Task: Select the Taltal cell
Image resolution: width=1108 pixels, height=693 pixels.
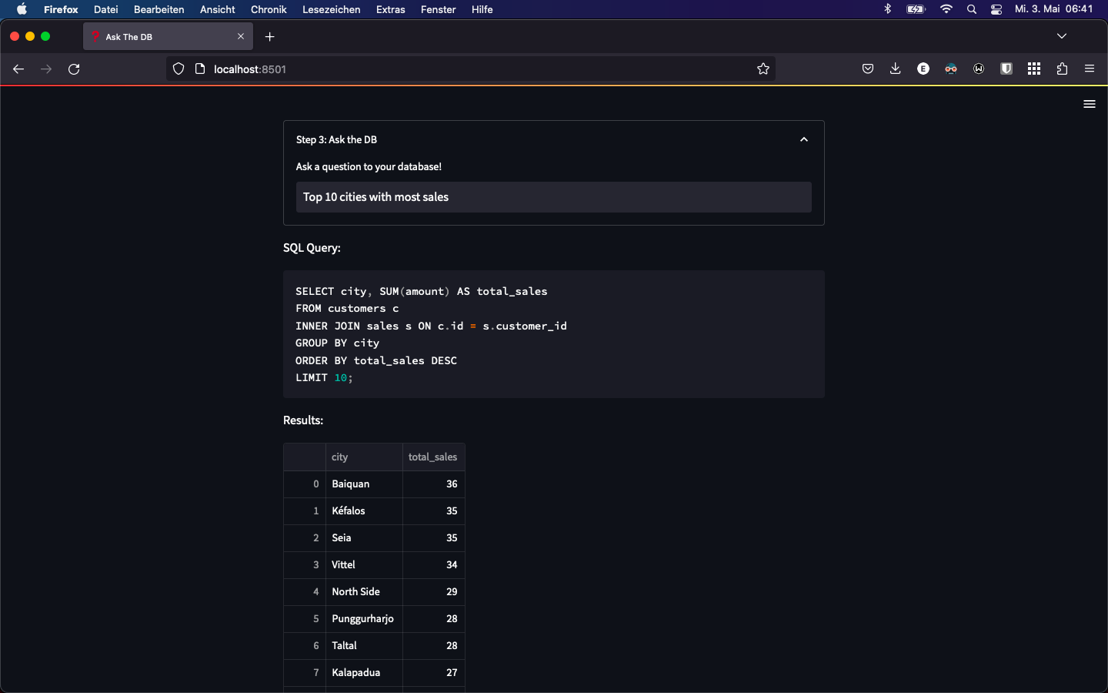Action: point(364,646)
